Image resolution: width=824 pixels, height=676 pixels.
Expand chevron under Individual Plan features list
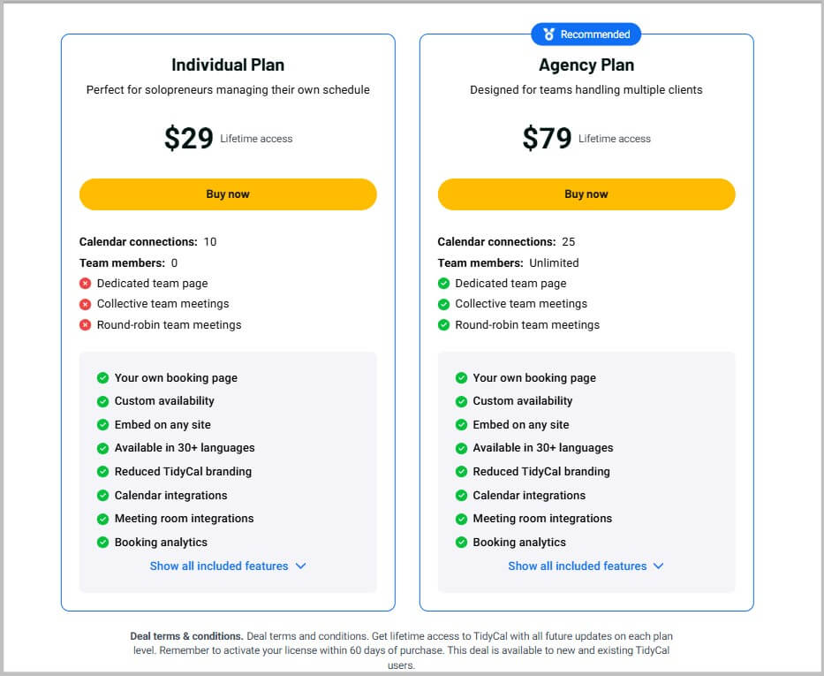(300, 566)
